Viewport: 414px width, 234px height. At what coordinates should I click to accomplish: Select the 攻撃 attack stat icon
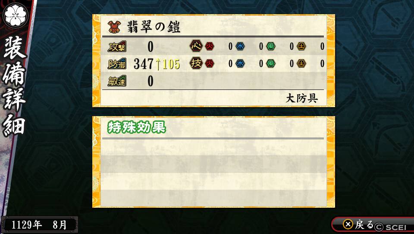pyautogui.click(x=117, y=46)
